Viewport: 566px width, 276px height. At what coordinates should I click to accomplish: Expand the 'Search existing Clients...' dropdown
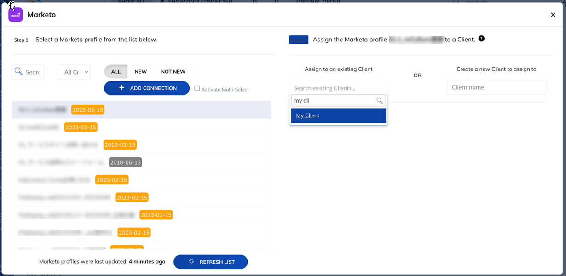tap(339, 88)
